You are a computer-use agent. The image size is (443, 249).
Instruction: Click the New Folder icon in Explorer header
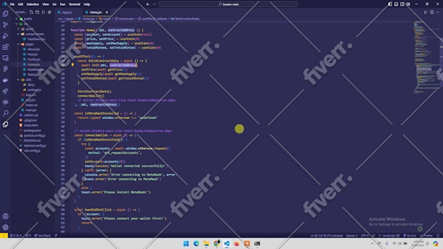[x=37, y=12]
